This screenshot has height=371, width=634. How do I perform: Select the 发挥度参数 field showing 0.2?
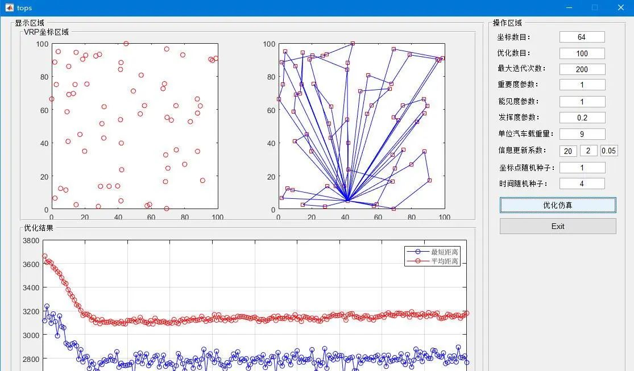coord(582,118)
